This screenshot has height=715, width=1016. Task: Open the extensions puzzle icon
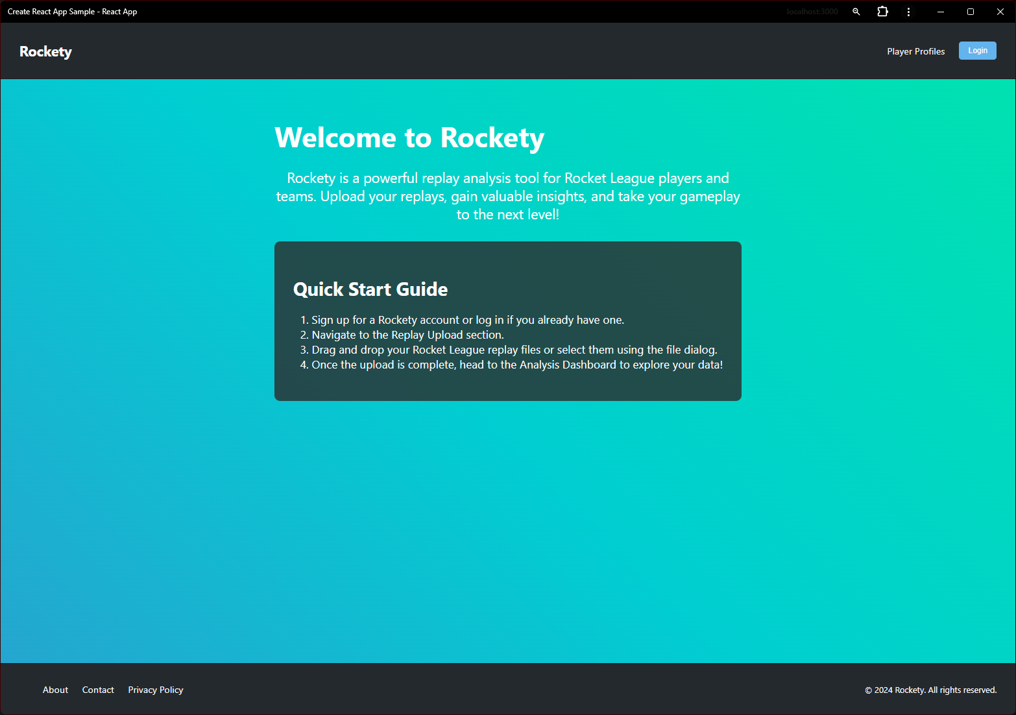882,12
